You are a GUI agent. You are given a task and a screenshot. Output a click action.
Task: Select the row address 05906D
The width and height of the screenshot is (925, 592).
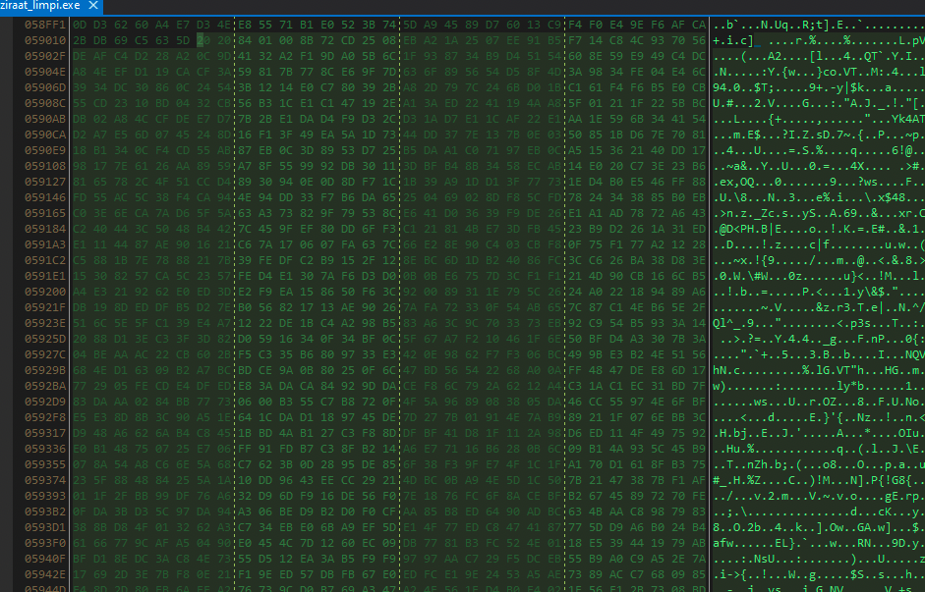coord(45,87)
